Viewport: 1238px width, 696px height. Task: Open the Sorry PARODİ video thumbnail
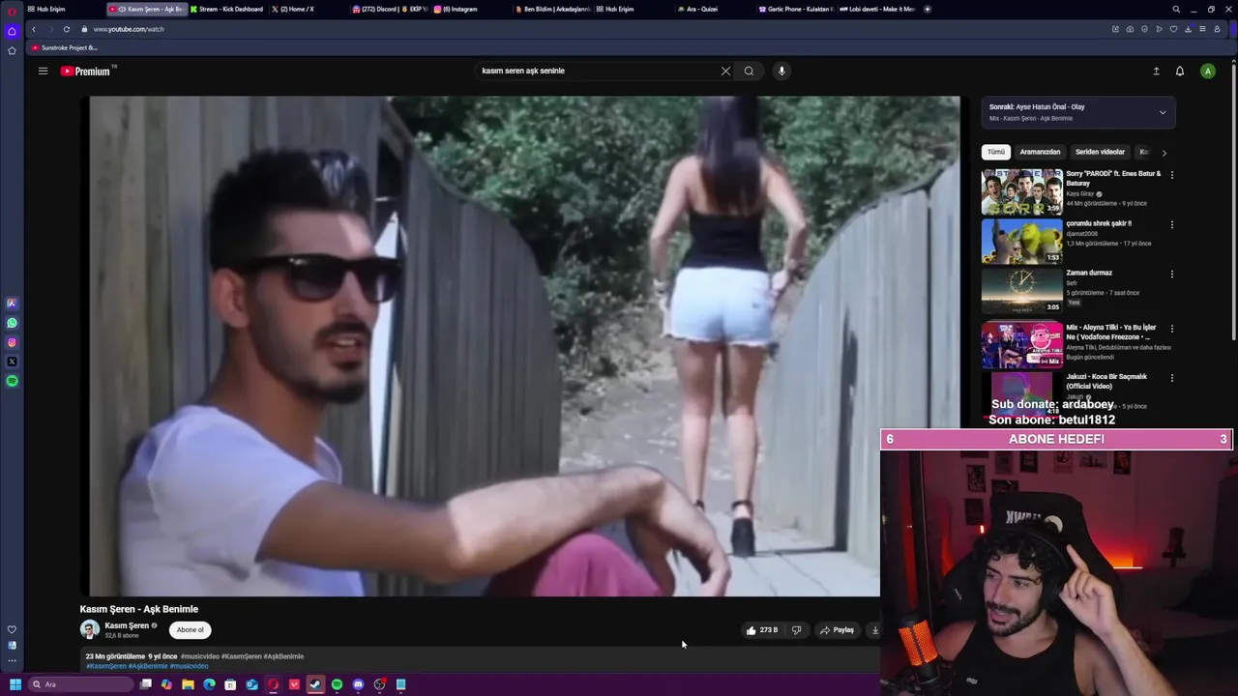pos(1021,191)
